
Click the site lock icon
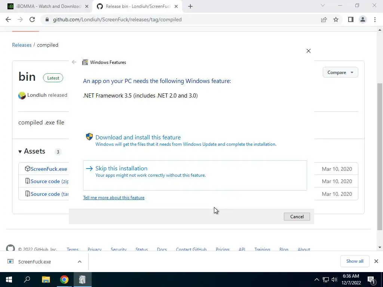[47, 19]
